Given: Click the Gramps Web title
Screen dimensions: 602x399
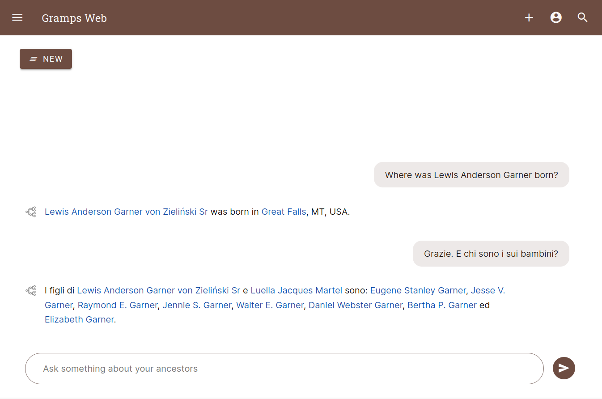Looking at the screenshot, I should (x=74, y=18).
